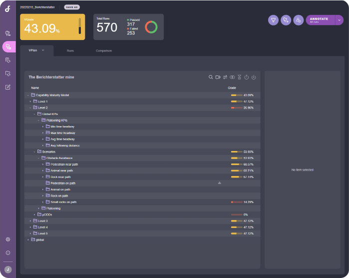This screenshot has width=349, height=278.
Task: Open the Annotate dropdown arrow
Action: tap(340, 20)
